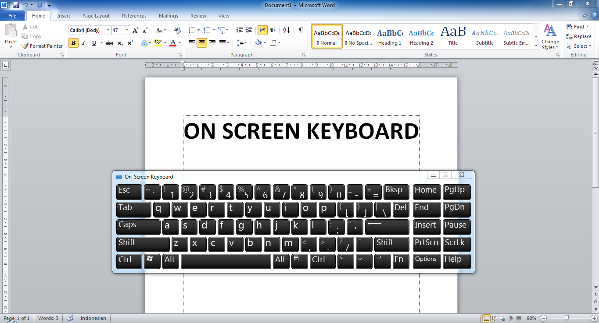The width and height of the screenshot is (599, 323).
Task: Apply text highlight color
Action: click(x=157, y=43)
